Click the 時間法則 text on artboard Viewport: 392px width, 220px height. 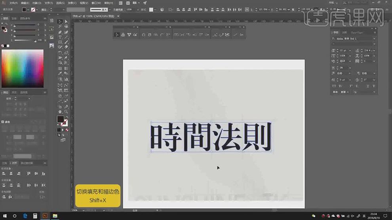click(211, 137)
